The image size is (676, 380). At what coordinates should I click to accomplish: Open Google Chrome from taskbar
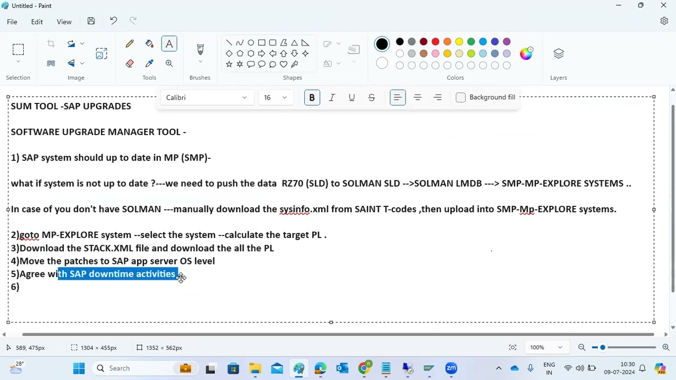[x=364, y=368]
